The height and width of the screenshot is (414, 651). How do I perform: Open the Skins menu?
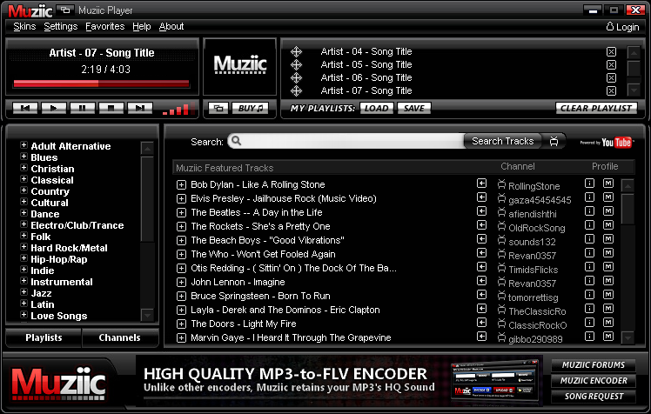point(24,27)
